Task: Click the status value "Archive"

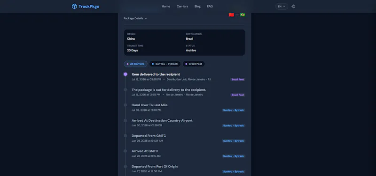Action: click(191, 51)
